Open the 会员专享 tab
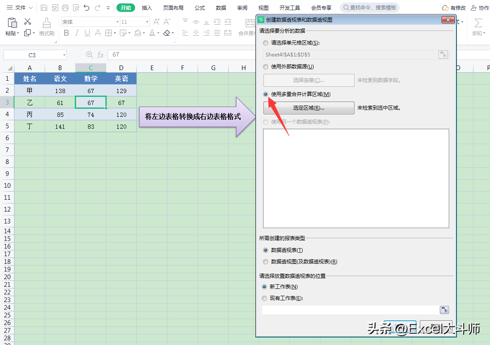 [321, 8]
